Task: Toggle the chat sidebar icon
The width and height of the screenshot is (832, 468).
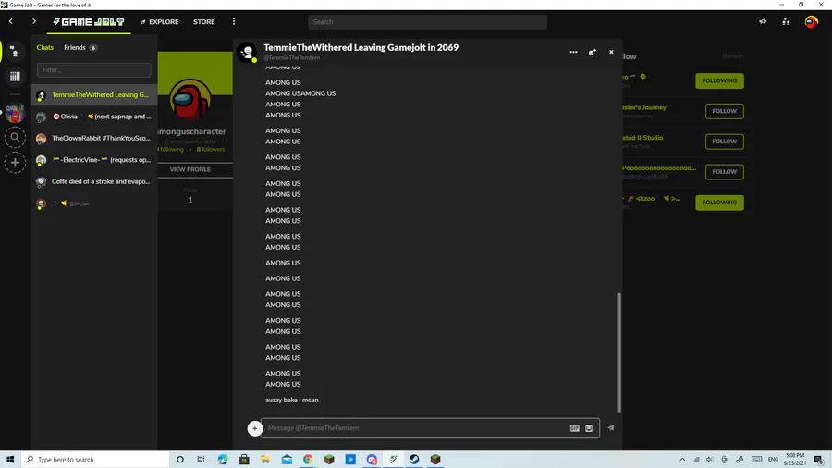Action: (x=15, y=52)
